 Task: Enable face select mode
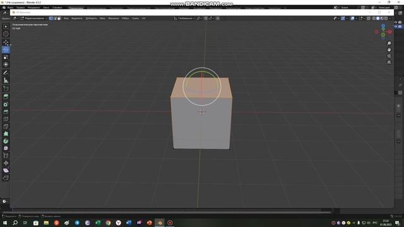(59, 18)
